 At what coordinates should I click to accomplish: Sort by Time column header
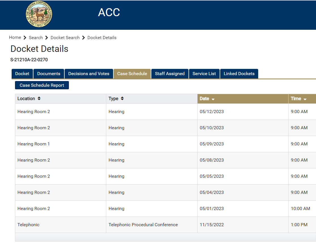(x=302, y=99)
